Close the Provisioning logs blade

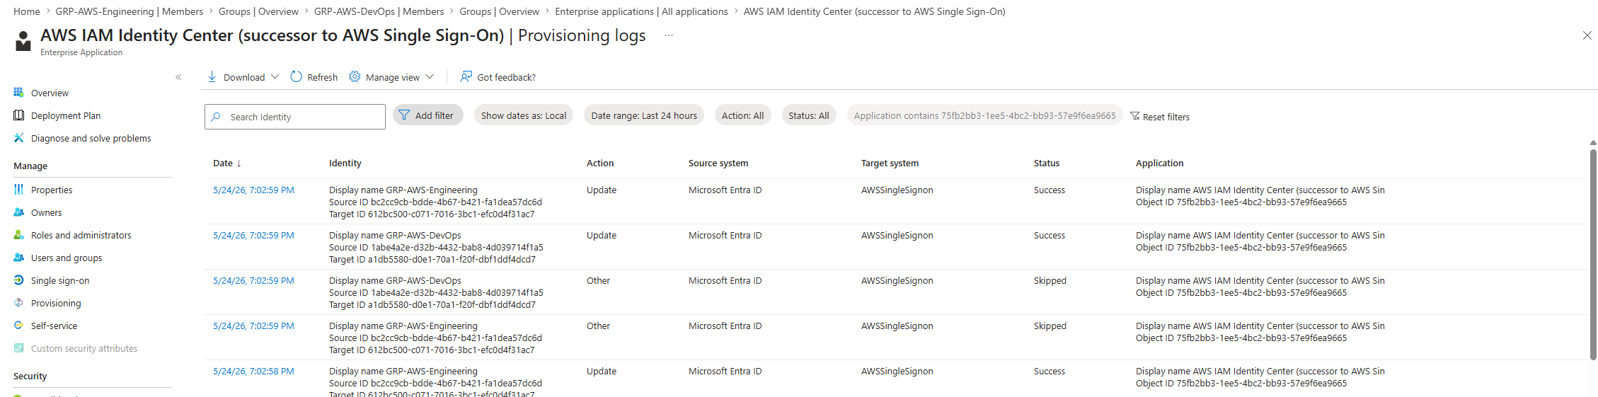pos(1587,35)
